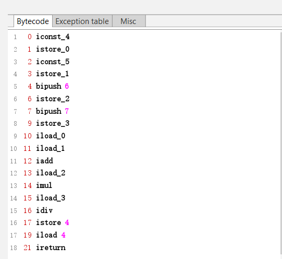This screenshot has height=259, width=282.
Task: Select the istore_3 instruction line
Action: [53, 123]
